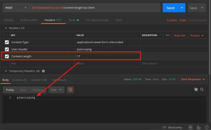The image size is (211, 130).
Task: Send the request with the Send button
Action: [x=170, y=8]
